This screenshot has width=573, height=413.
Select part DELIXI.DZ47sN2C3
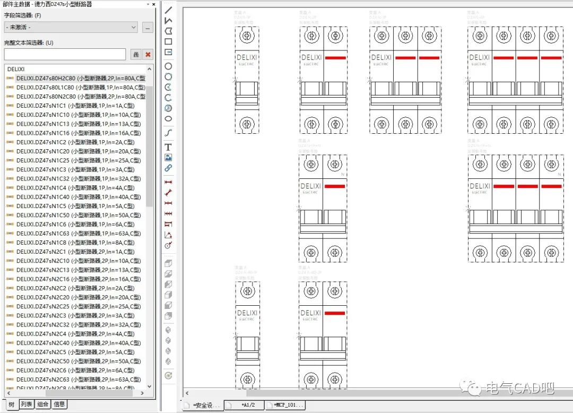pos(75,316)
